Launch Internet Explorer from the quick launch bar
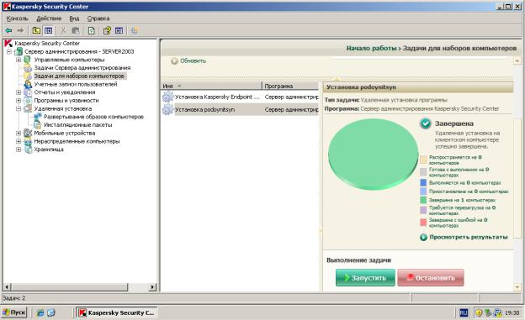 [40, 312]
